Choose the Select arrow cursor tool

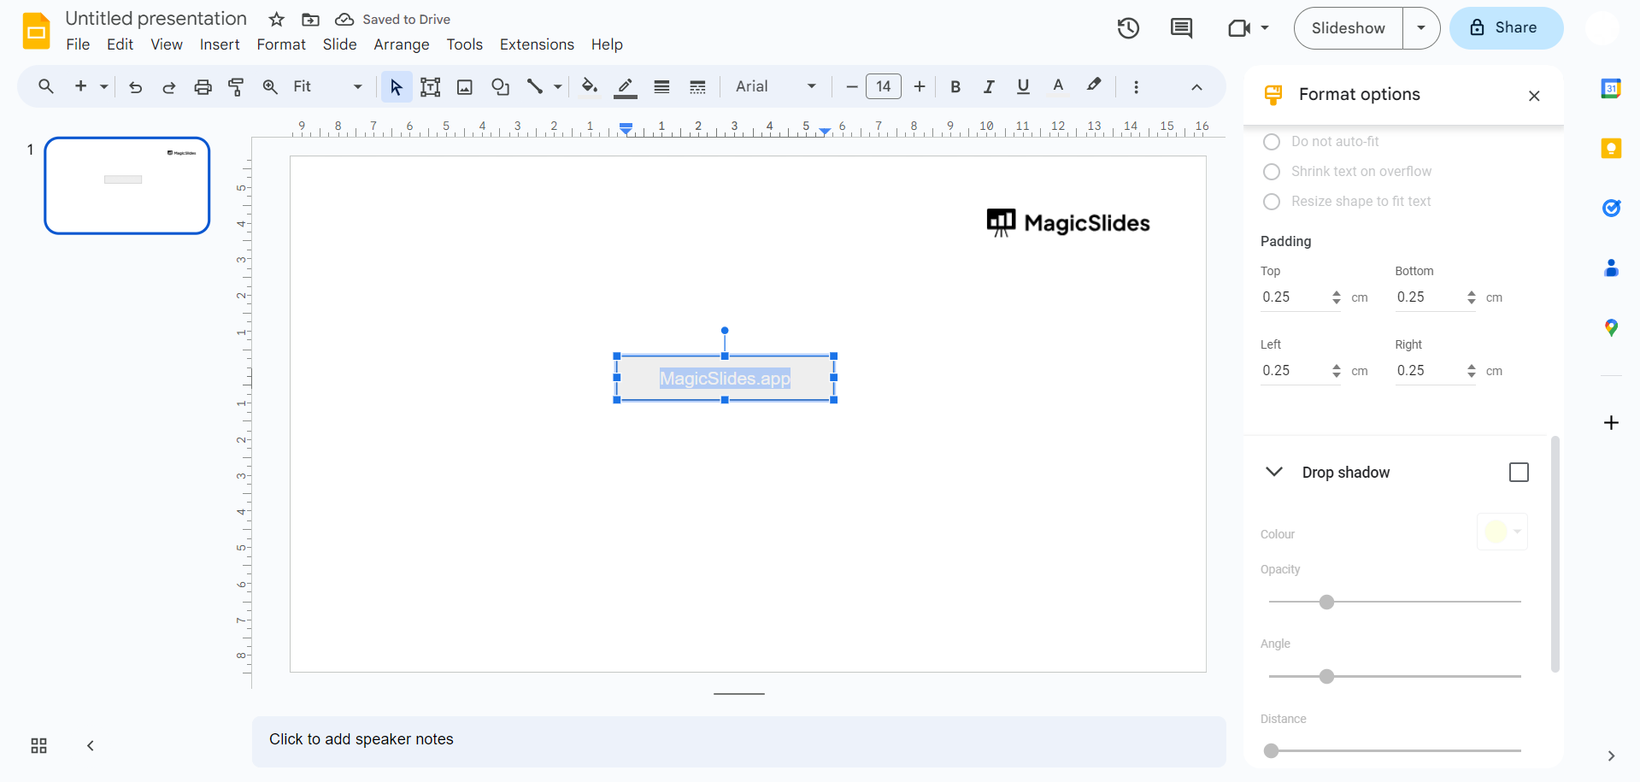tap(396, 86)
